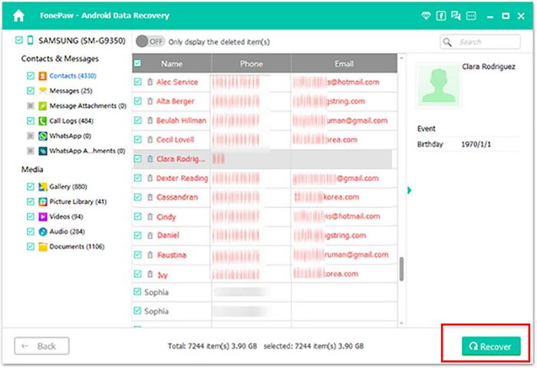
Task: Click the contact list scrollbar thumb
Action: 401,269
